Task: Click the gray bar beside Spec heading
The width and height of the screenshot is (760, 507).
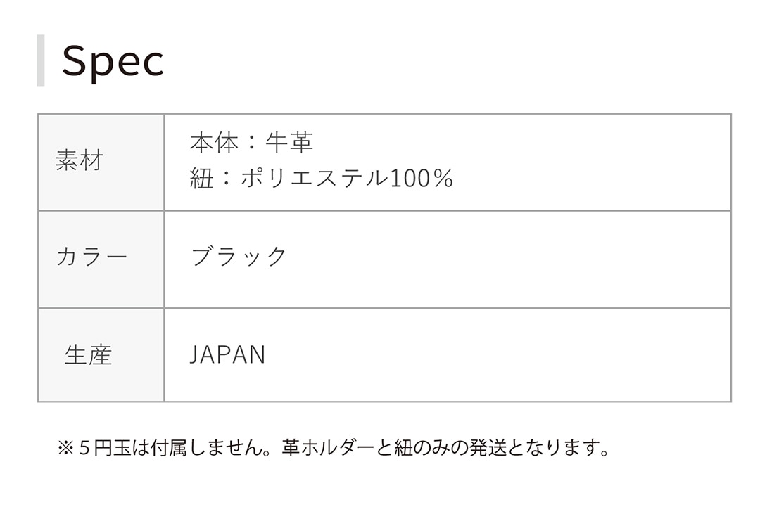Action: click(41, 60)
